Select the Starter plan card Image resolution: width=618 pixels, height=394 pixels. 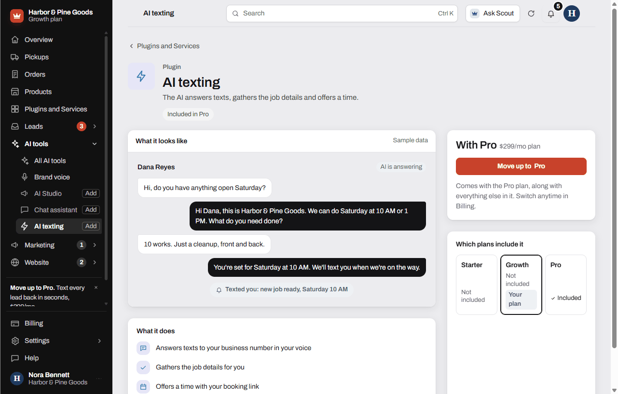click(477, 285)
